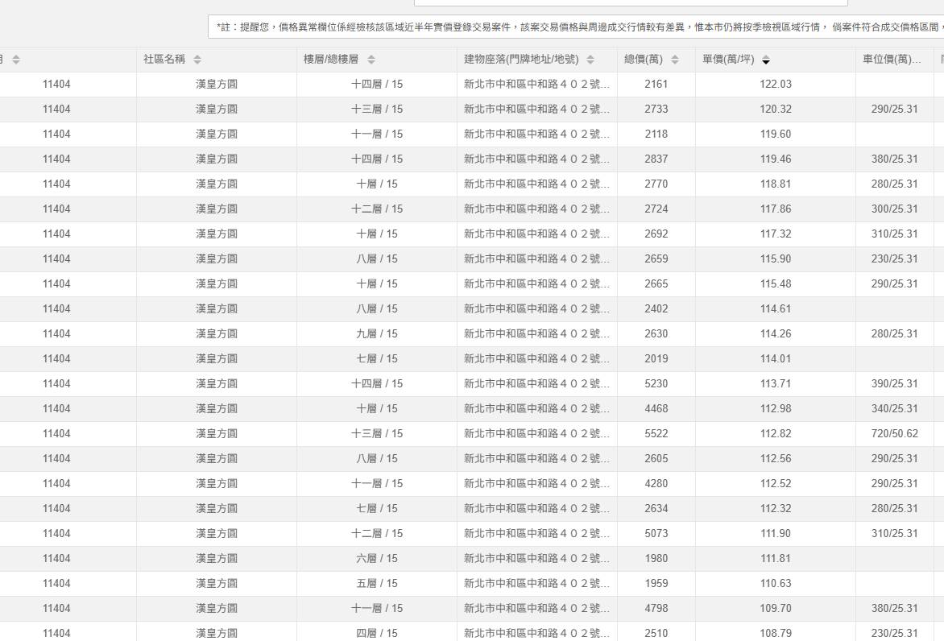944x641 pixels.
Task: Click parking price 340/25.31
Action: pyautogui.click(x=895, y=408)
